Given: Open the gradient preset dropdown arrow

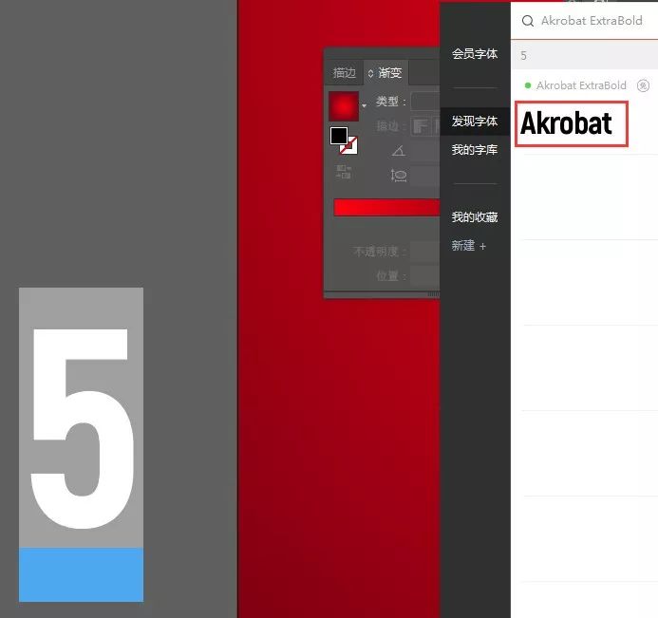Looking at the screenshot, I should coord(364,106).
